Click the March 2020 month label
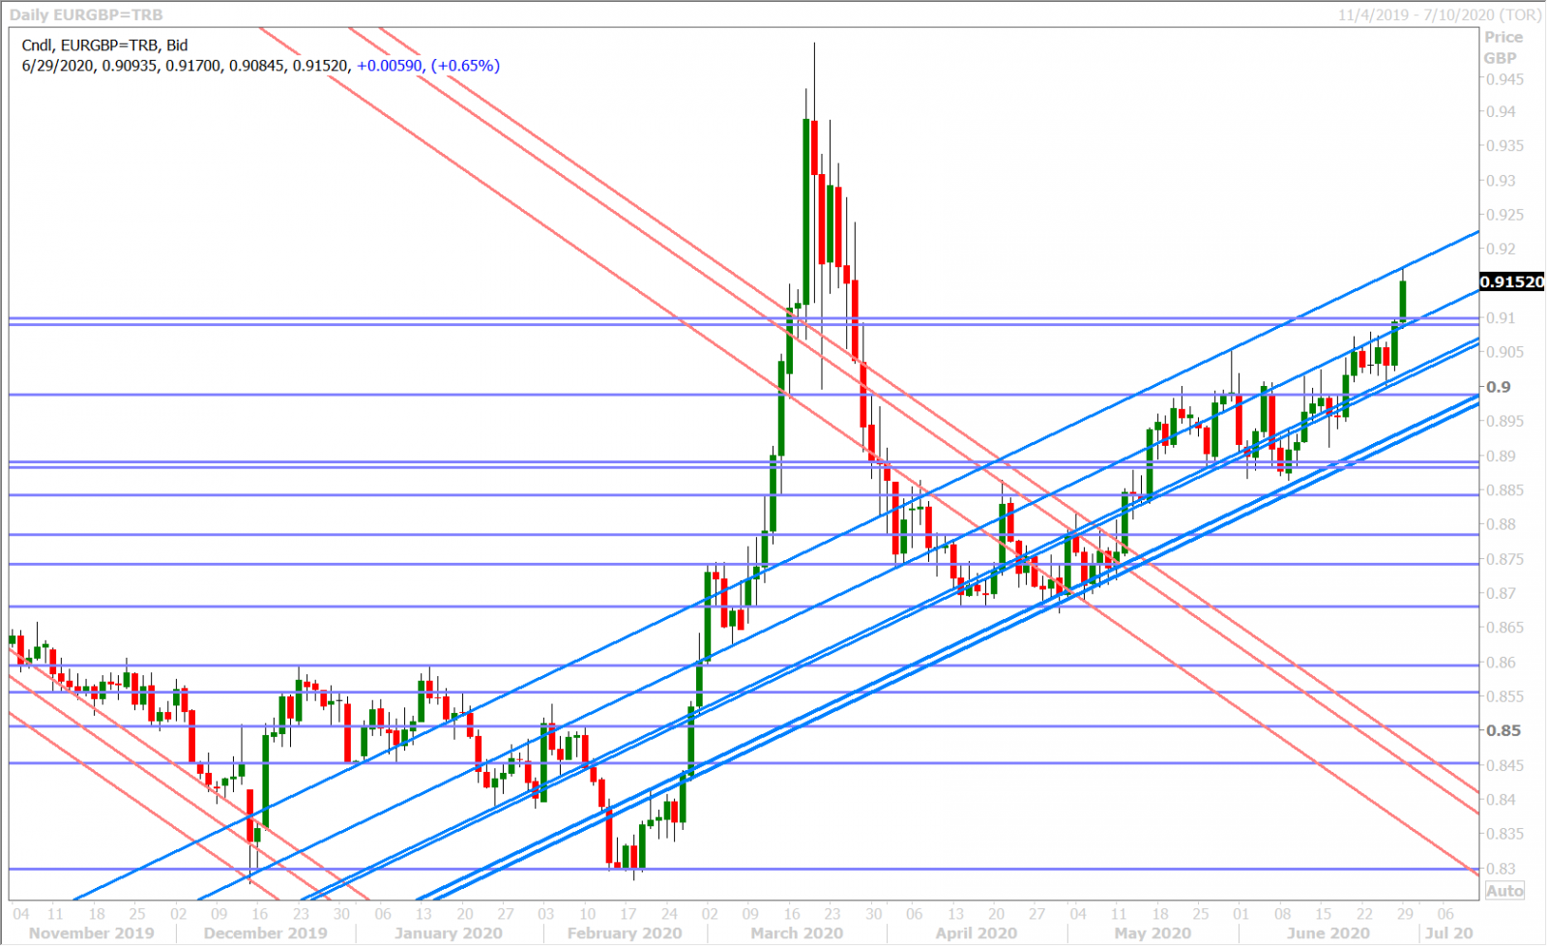1547x946 pixels. [797, 933]
